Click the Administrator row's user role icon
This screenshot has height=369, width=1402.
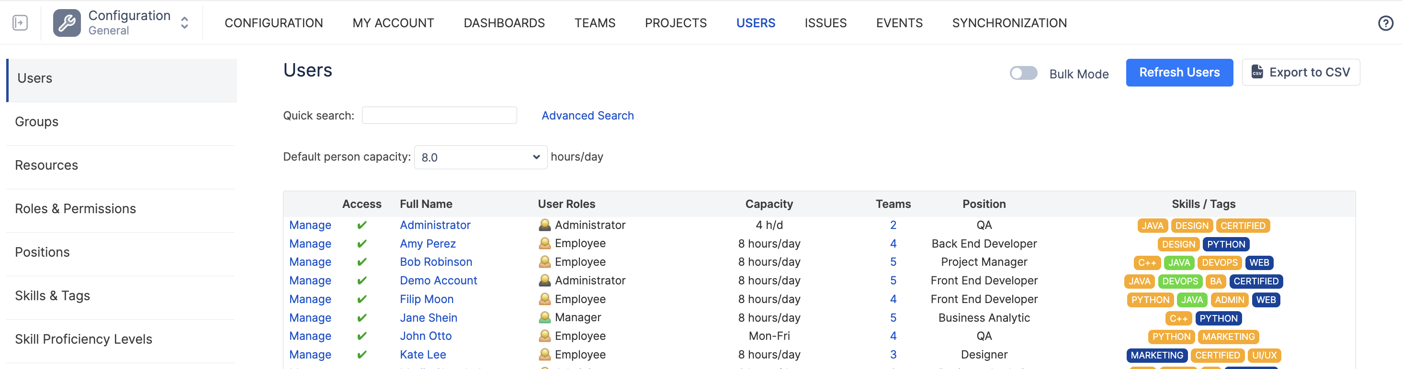pyautogui.click(x=544, y=225)
